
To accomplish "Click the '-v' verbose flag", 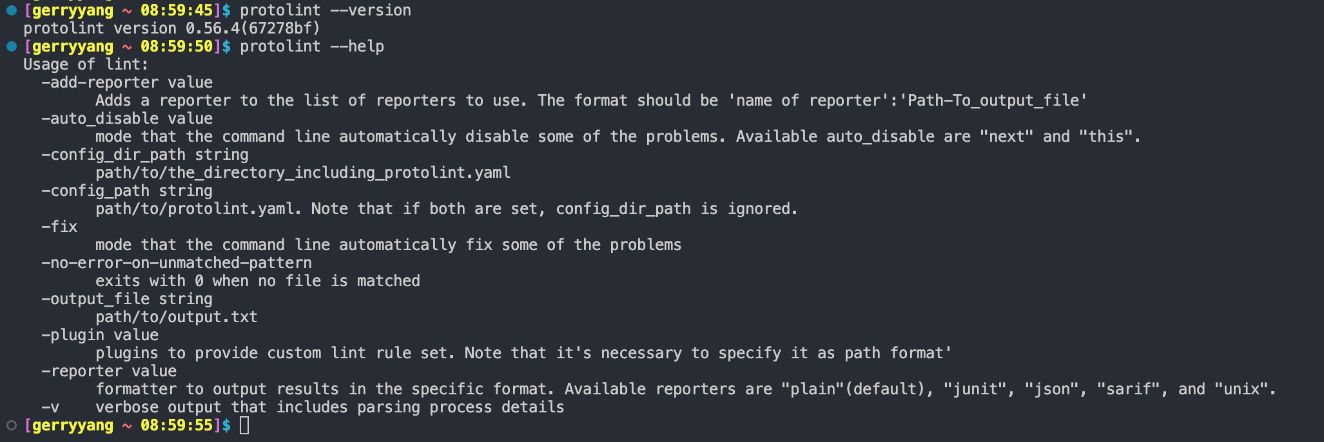I will [x=50, y=407].
